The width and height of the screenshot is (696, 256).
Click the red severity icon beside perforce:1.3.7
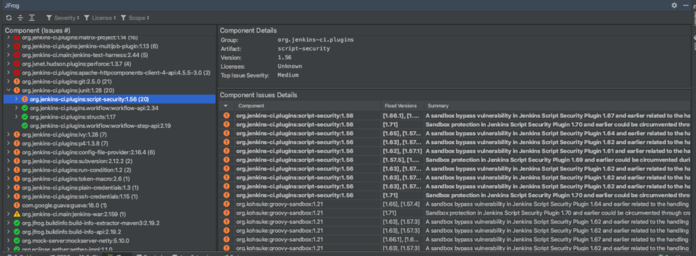point(17,64)
